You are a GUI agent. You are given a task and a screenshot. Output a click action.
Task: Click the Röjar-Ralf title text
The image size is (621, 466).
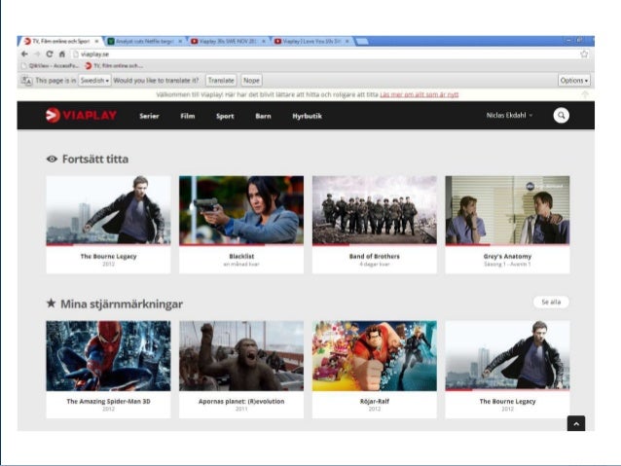[375, 401]
